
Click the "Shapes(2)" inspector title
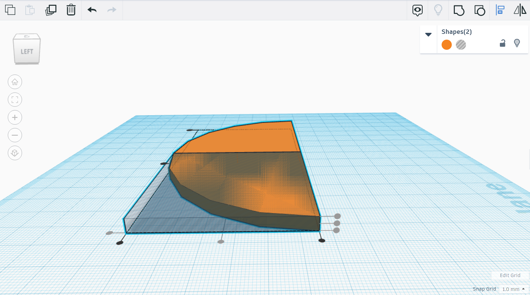pyautogui.click(x=457, y=32)
